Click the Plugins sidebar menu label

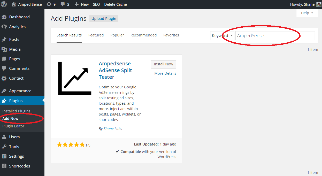point(16,101)
